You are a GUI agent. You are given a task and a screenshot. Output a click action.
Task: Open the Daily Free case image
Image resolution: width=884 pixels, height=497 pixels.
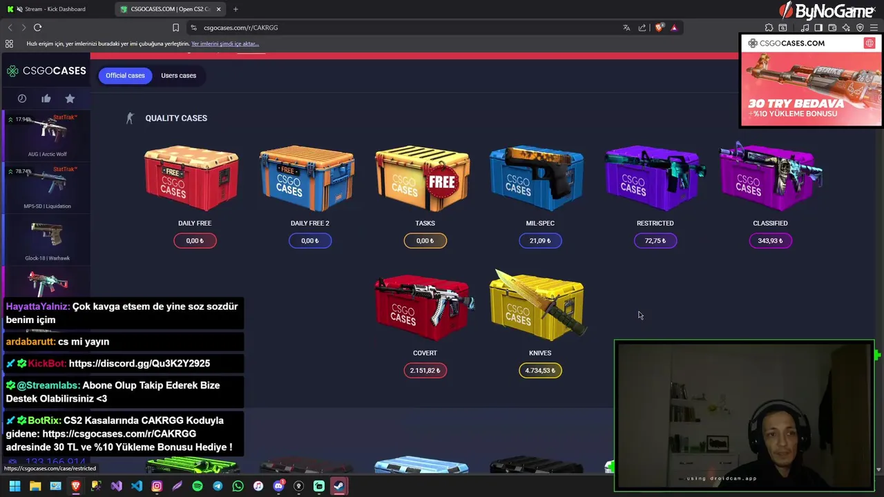click(x=191, y=178)
